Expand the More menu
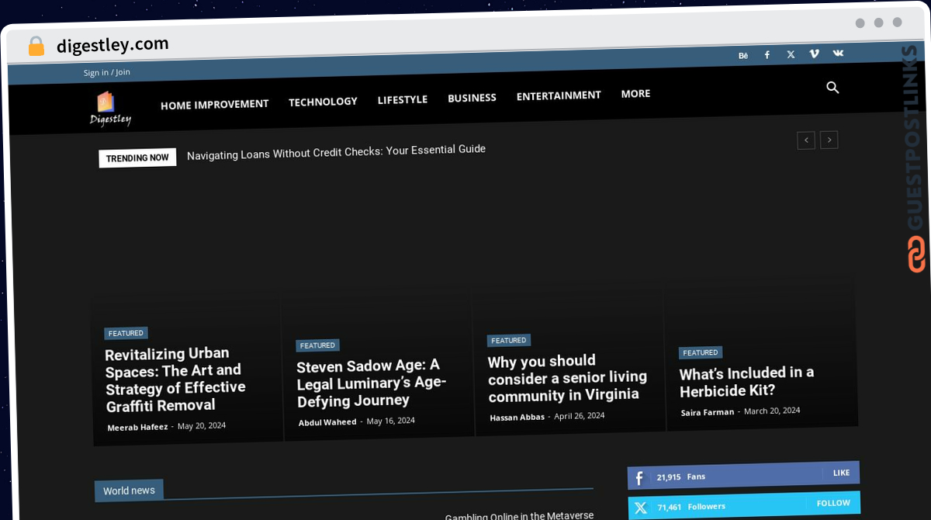The height and width of the screenshot is (520, 931). coord(635,94)
